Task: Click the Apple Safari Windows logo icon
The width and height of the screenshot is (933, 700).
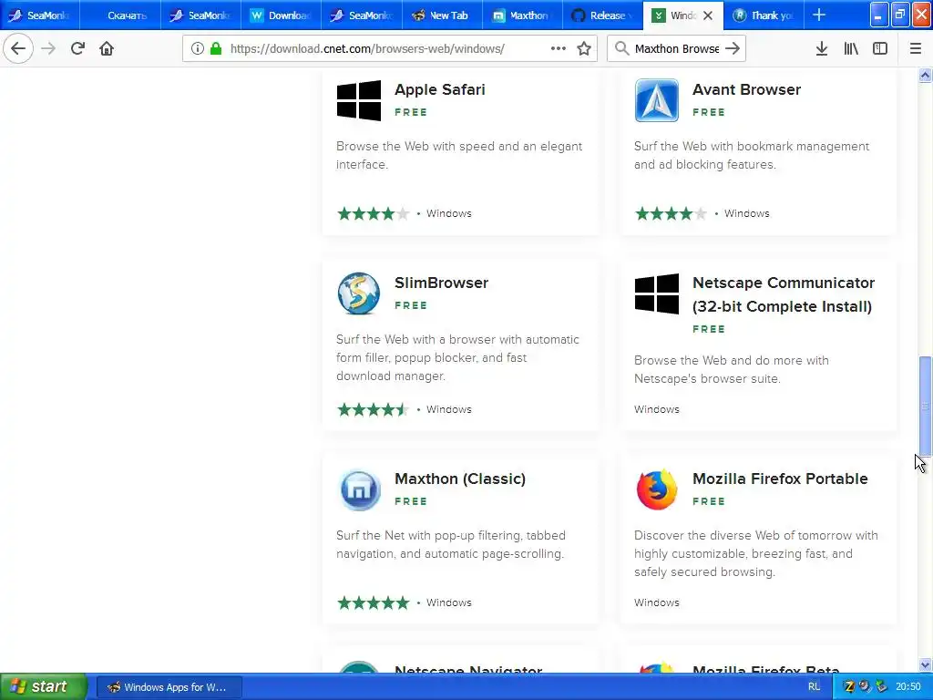Action: coord(359,100)
